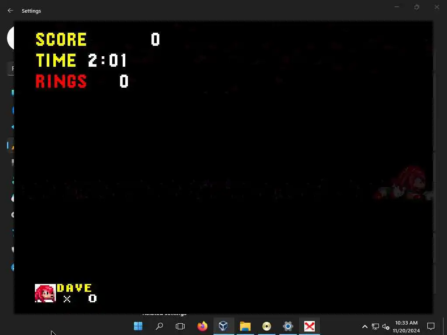Screen dimensions: 447x335
Task: Open the Windows Start menu
Action: (x=138, y=326)
